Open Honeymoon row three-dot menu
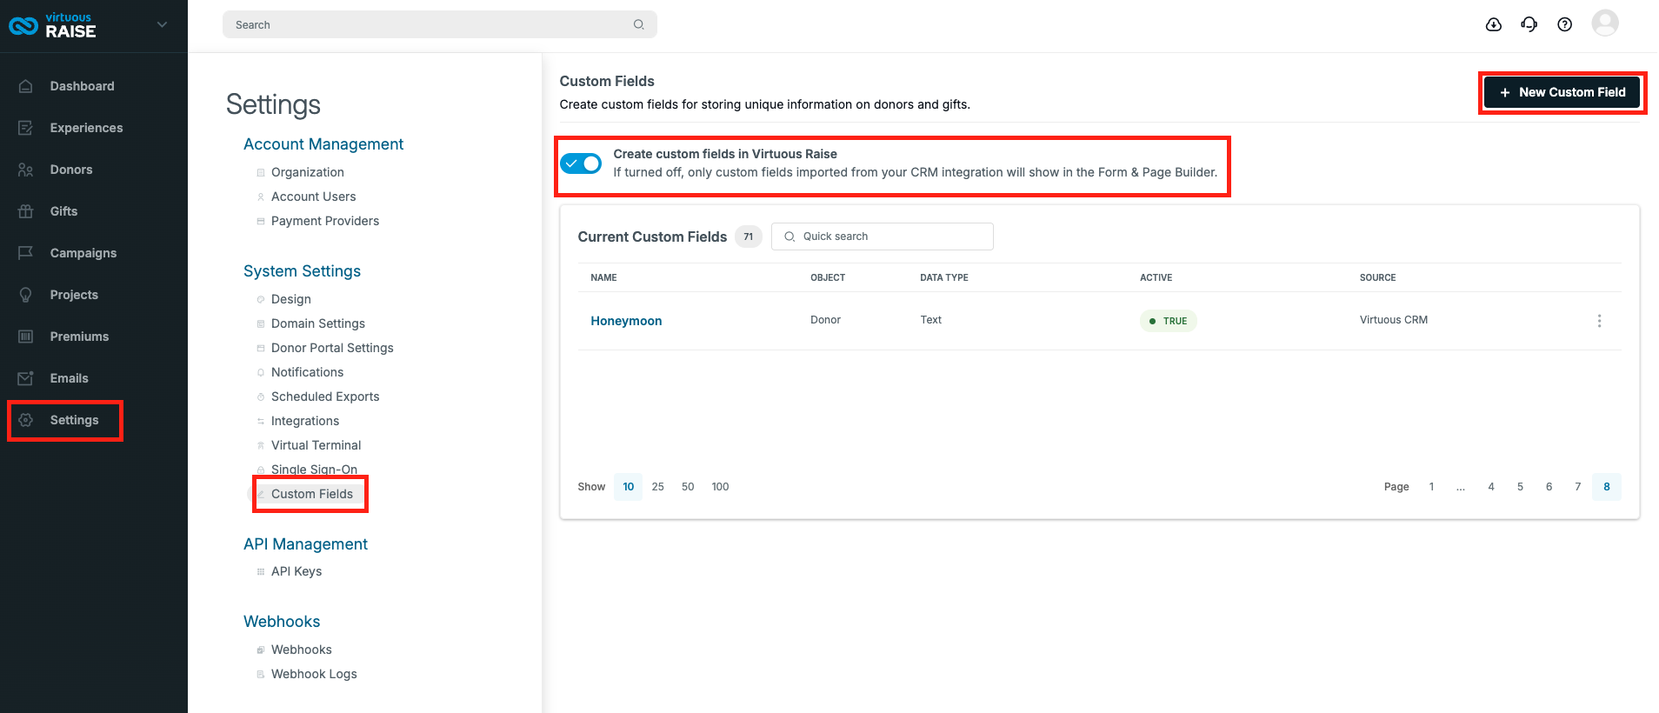Screen dimensions: 1659x713 click(1599, 321)
